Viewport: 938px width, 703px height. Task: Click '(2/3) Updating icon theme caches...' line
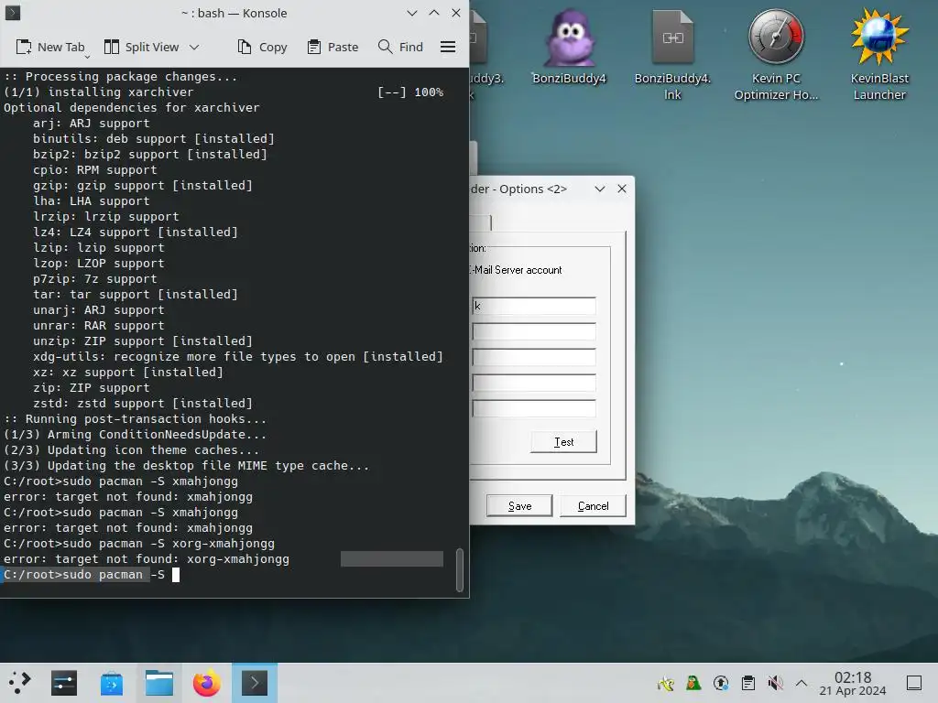(132, 450)
